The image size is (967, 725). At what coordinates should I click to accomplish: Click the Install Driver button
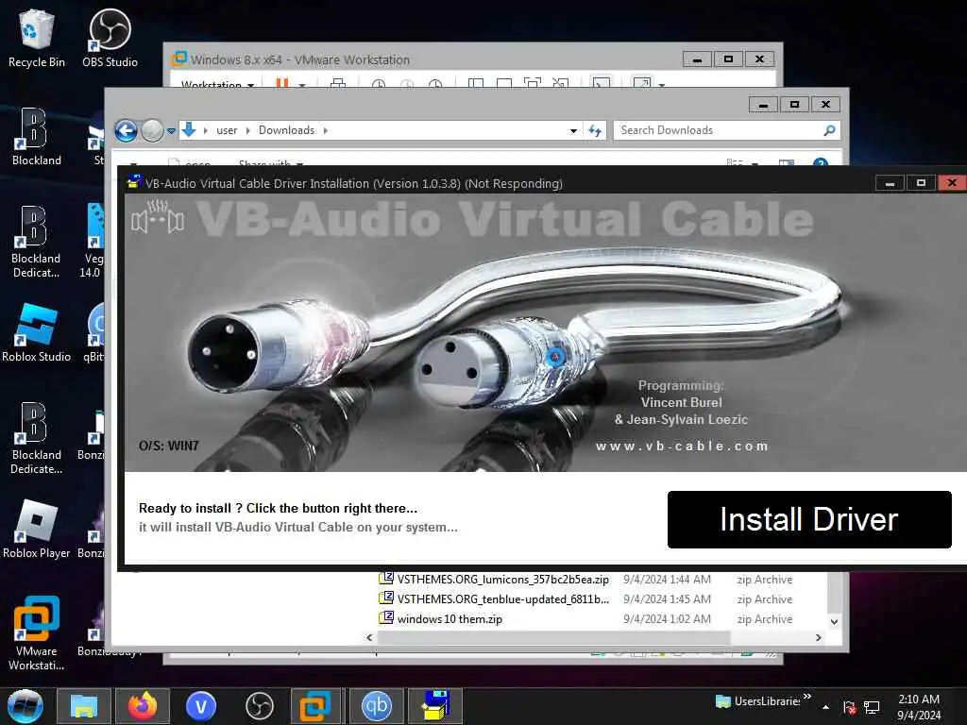[x=809, y=519]
